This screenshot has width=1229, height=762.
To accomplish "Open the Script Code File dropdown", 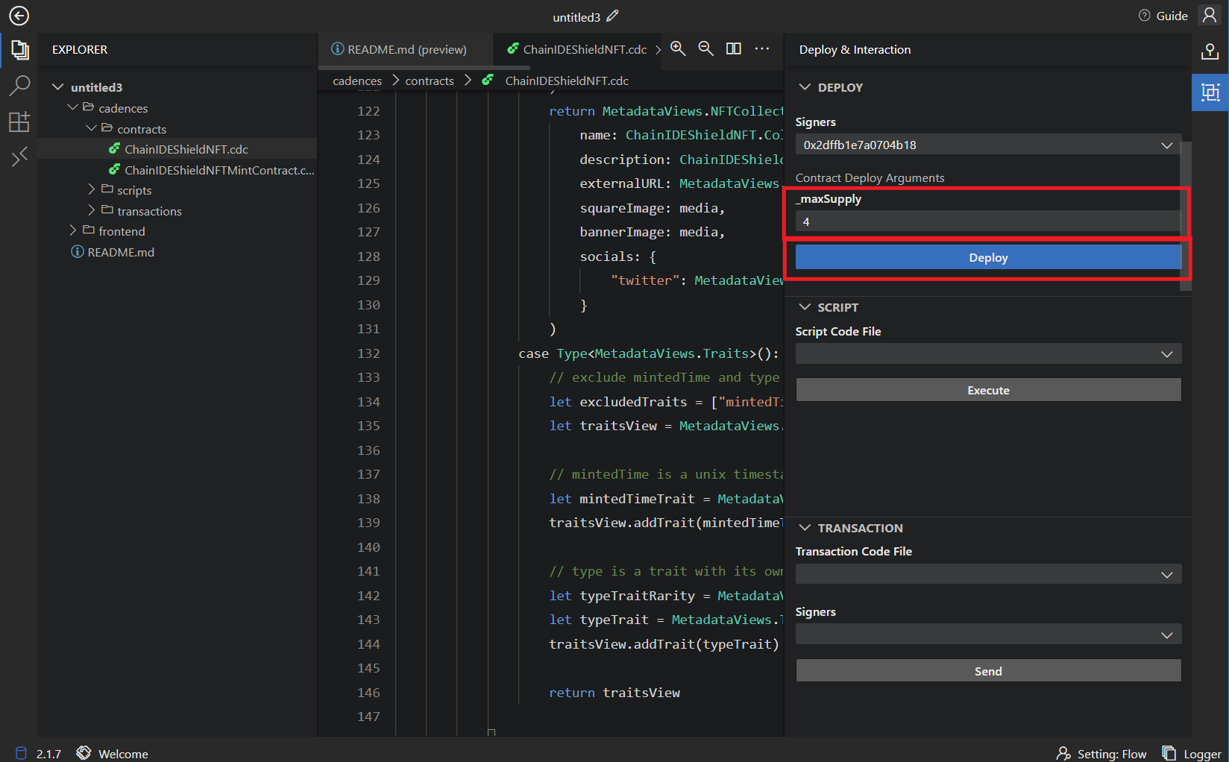I will [987, 354].
